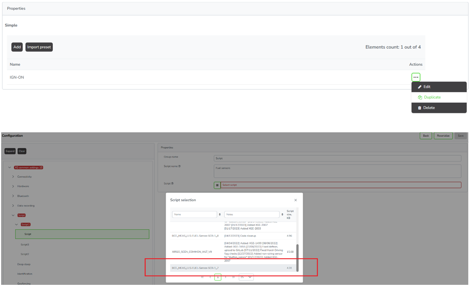Expand the Bluetooth tree node
Screen dimensions: 472x288
click(13, 196)
